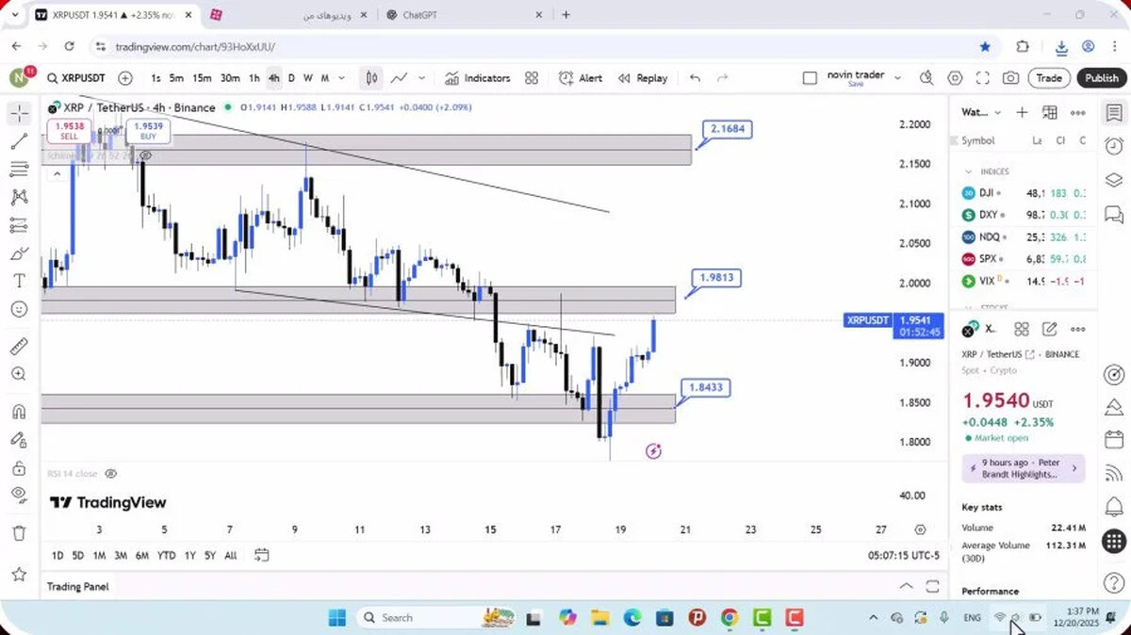Expand the timeframe intervals dropdown
The image size is (1131, 635).
(341, 78)
